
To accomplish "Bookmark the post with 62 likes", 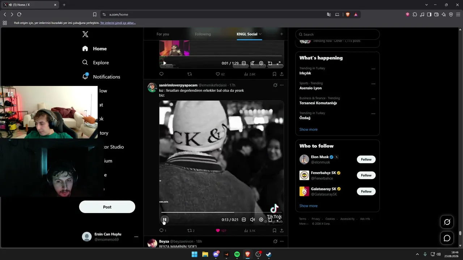I will (x=275, y=74).
